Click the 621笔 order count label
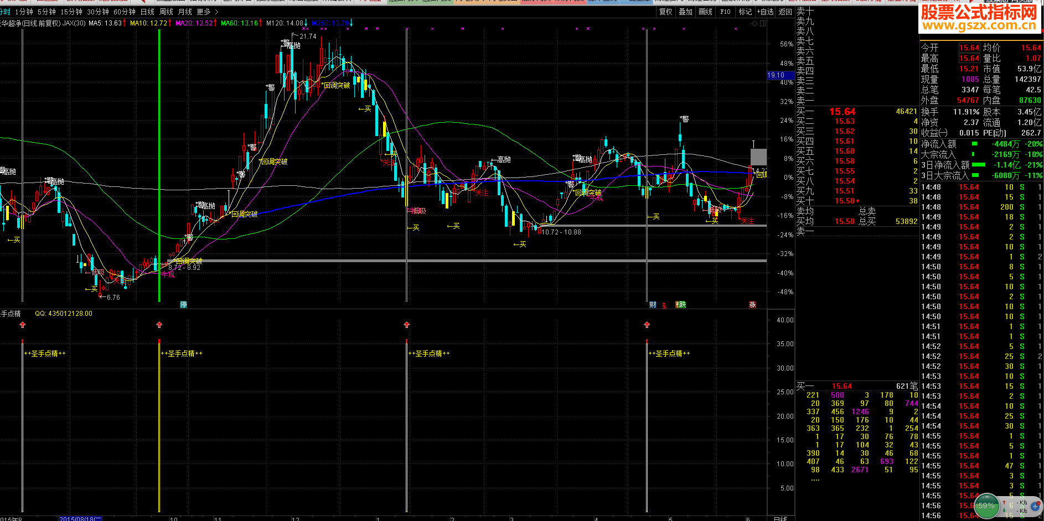This screenshot has width=1044, height=521. coord(907,387)
